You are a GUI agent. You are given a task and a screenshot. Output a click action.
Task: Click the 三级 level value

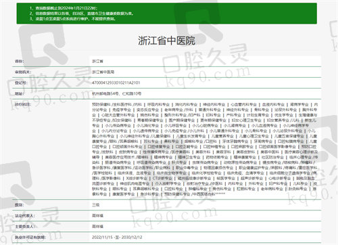(96, 205)
